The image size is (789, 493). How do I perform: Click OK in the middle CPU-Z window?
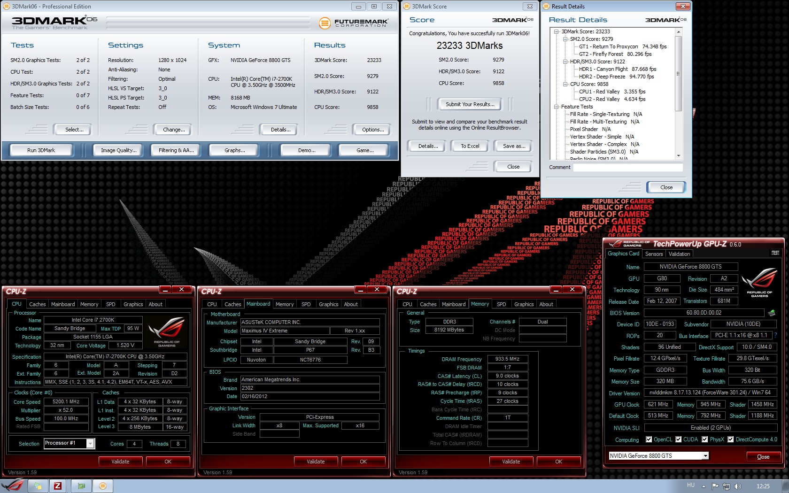[x=363, y=462]
